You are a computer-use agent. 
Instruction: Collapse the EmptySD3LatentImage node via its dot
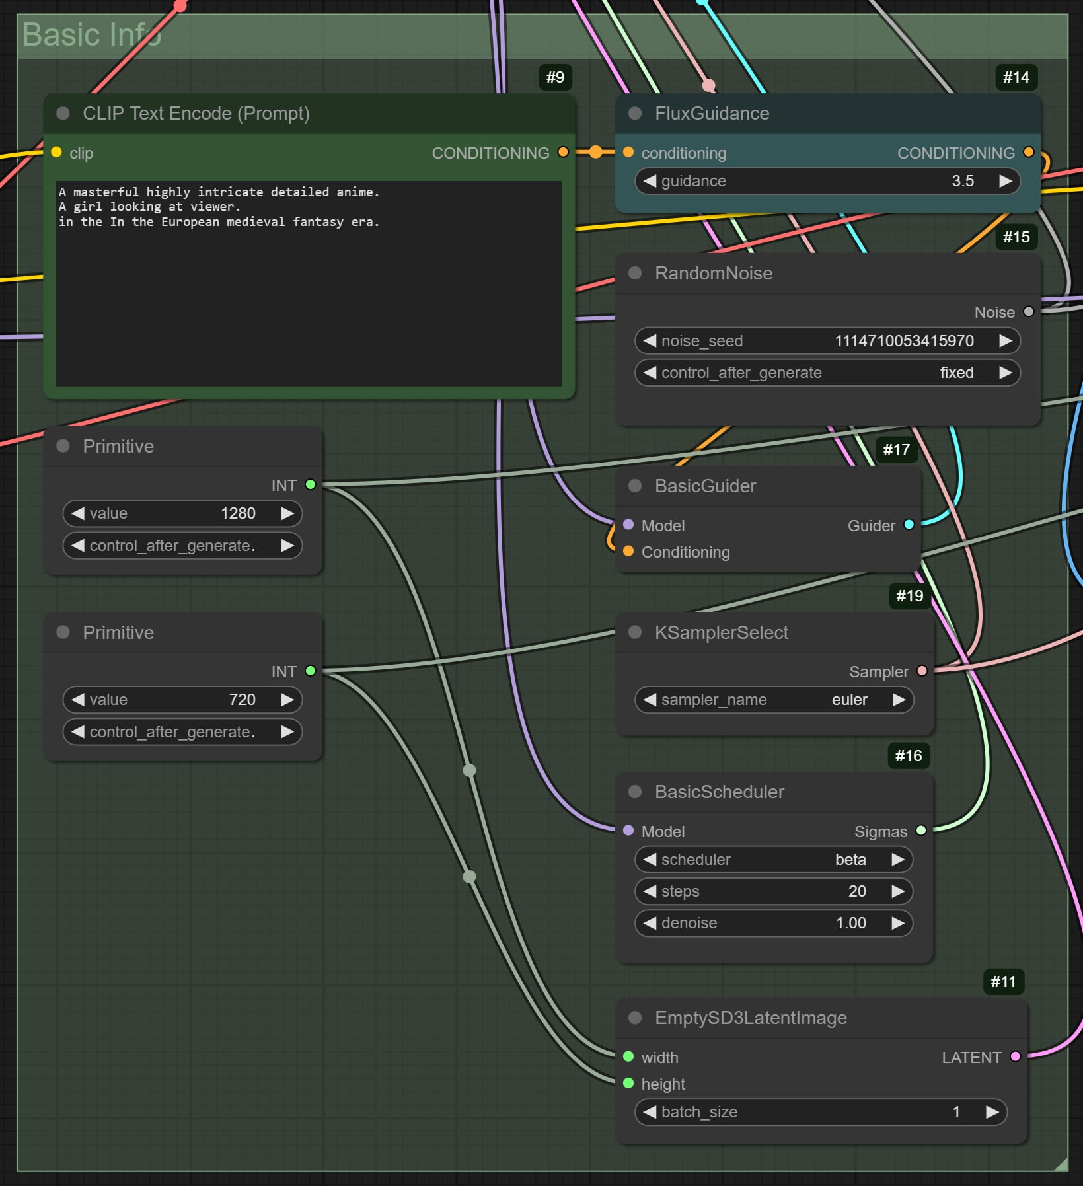(635, 1018)
